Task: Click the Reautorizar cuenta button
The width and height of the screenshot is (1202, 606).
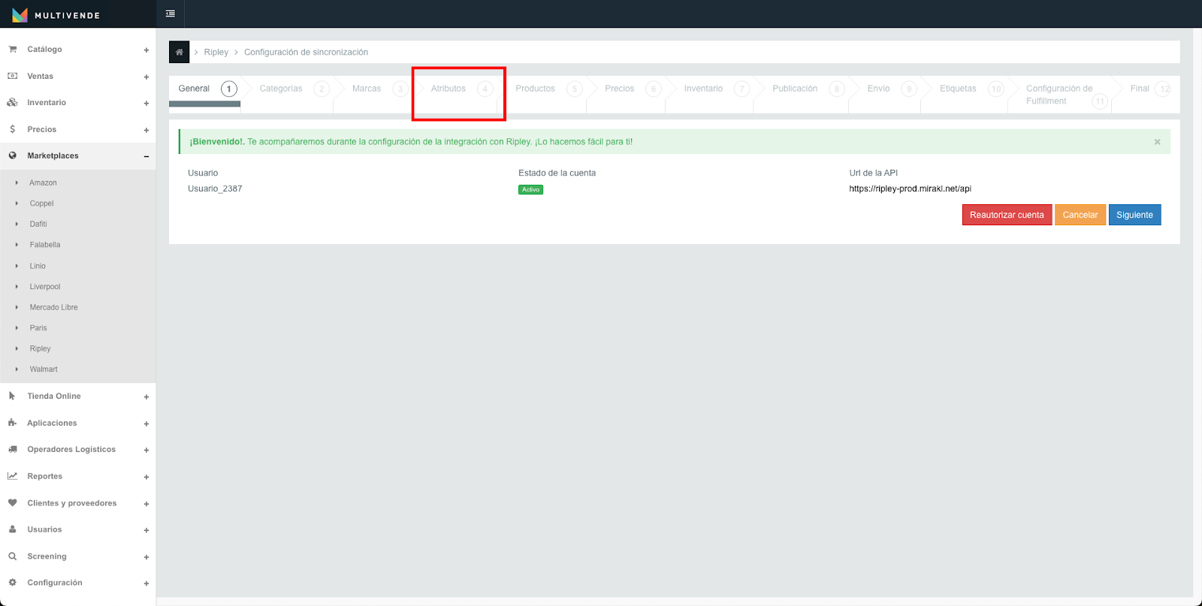Action: click(x=1007, y=215)
